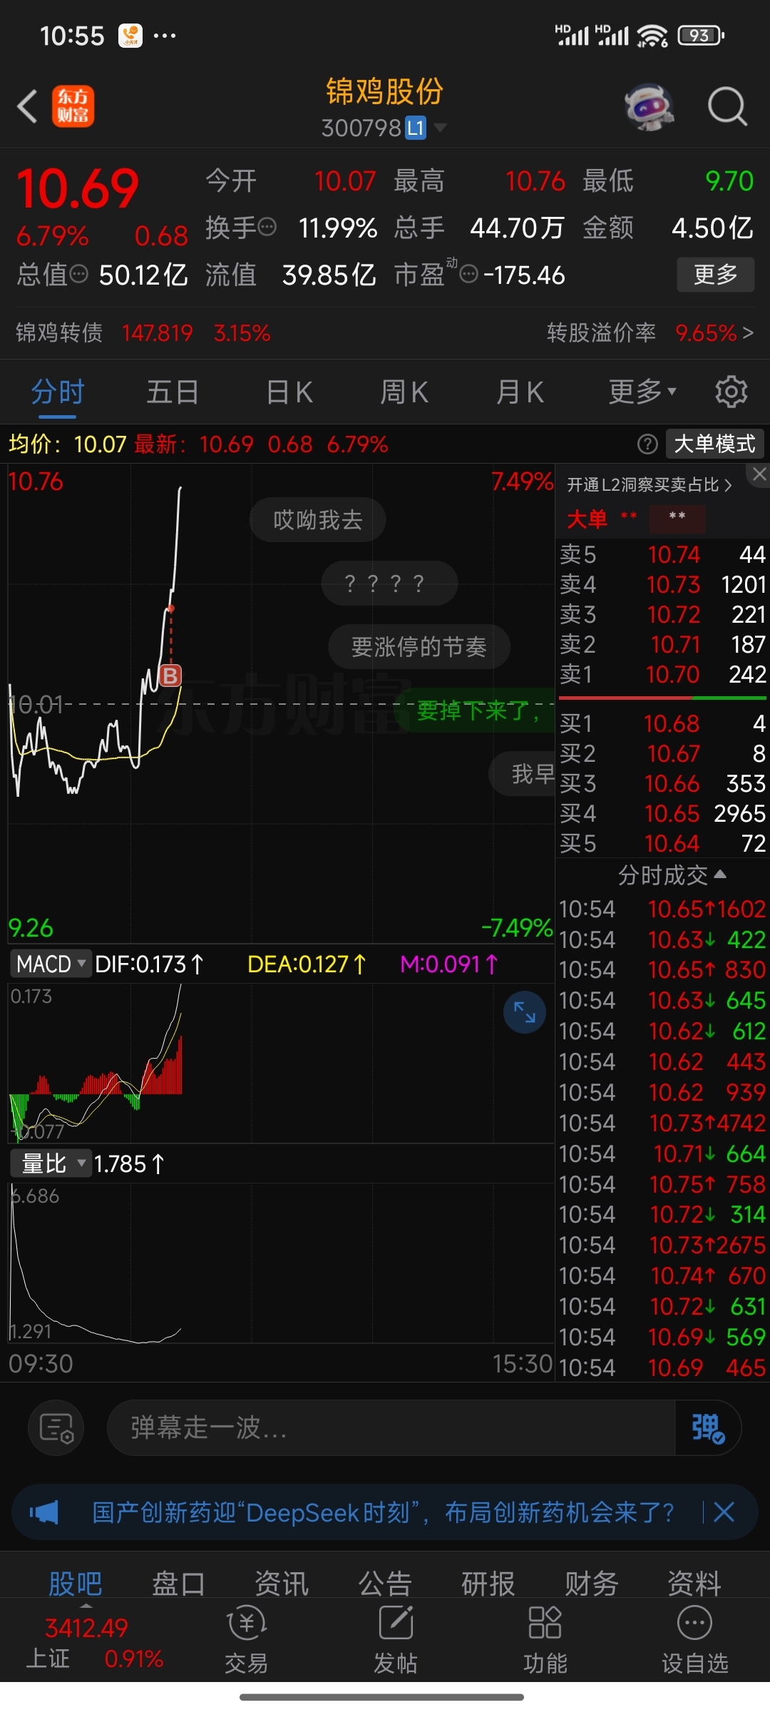Tap the search magnifier icon

(x=727, y=107)
